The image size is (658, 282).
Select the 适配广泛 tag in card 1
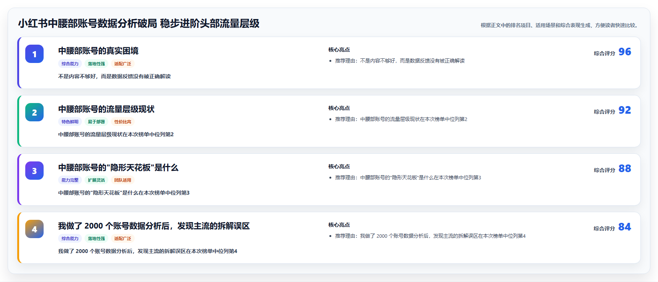(x=123, y=64)
